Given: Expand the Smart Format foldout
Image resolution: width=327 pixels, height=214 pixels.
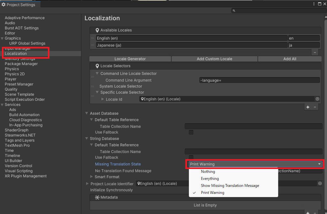Looking at the screenshot, I should [x=91, y=177].
